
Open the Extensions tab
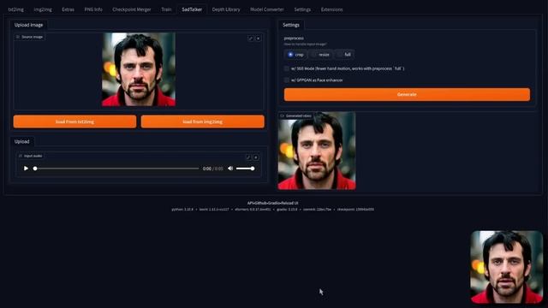(x=331, y=9)
